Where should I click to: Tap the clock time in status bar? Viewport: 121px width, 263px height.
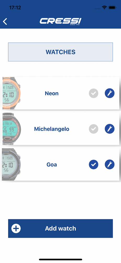pos(15,8)
